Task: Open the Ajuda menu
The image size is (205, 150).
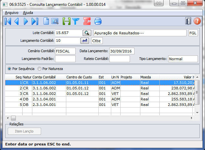Action: pyautogui.click(x=28, y=13)
